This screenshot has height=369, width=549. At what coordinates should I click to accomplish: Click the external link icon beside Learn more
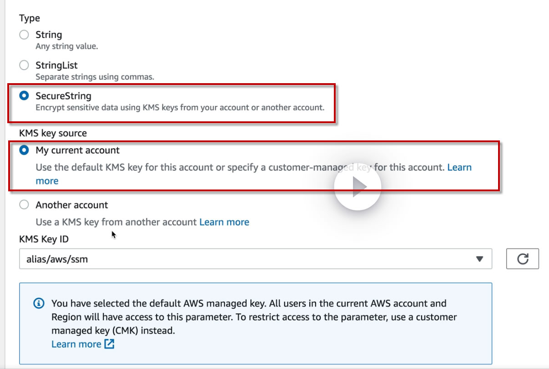(x=109, y=344)
